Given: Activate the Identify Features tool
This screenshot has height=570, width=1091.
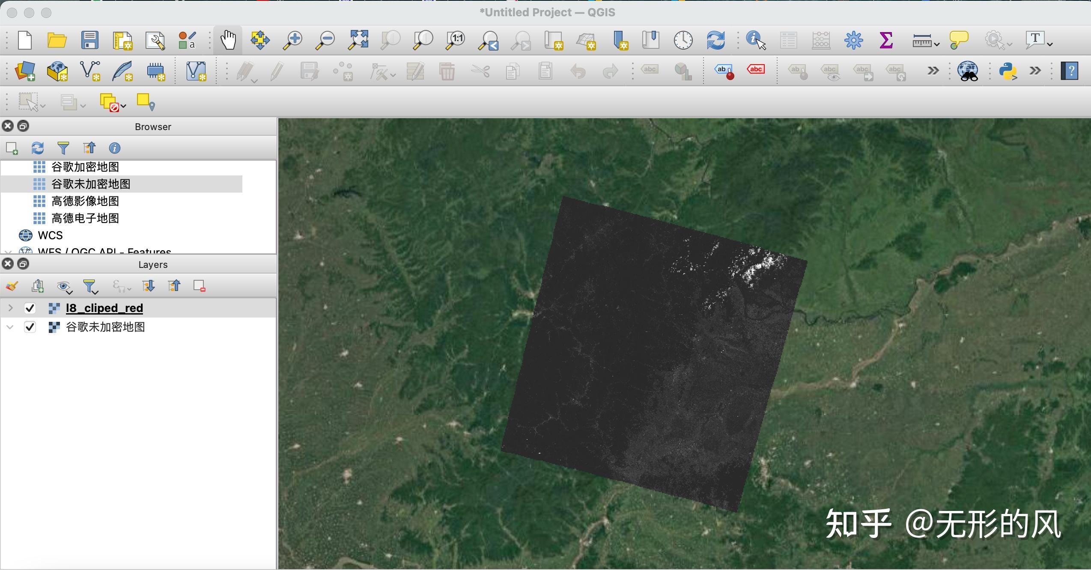Looking at the screenshot, I should [756, 40].
